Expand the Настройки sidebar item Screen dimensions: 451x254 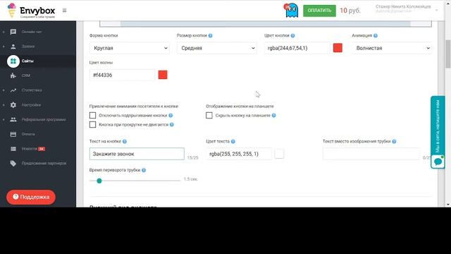(x=4, y=105)
